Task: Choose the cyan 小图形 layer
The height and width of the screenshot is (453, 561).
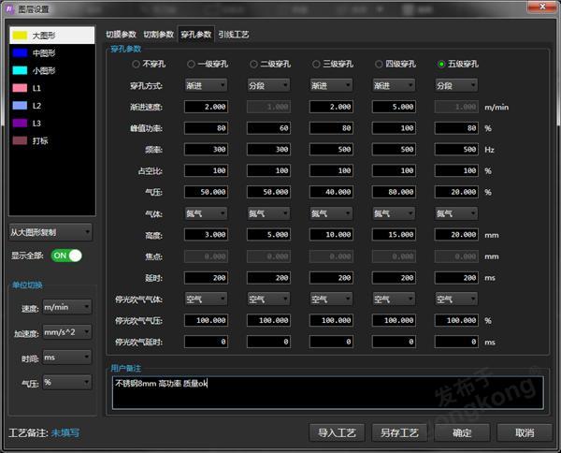Action: [19, 70]
